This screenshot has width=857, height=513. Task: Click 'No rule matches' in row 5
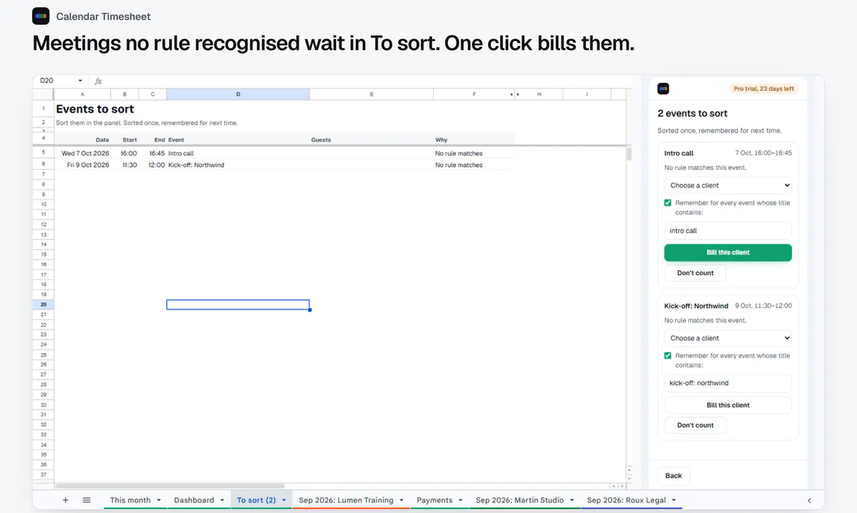(459, 153)
